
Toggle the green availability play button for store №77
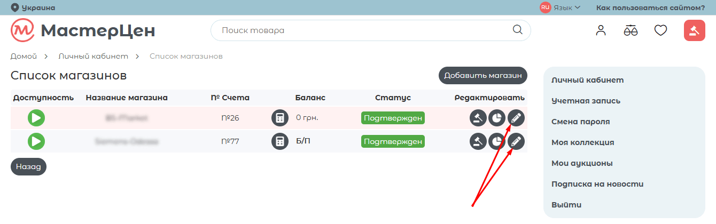[x=36, y=141]
